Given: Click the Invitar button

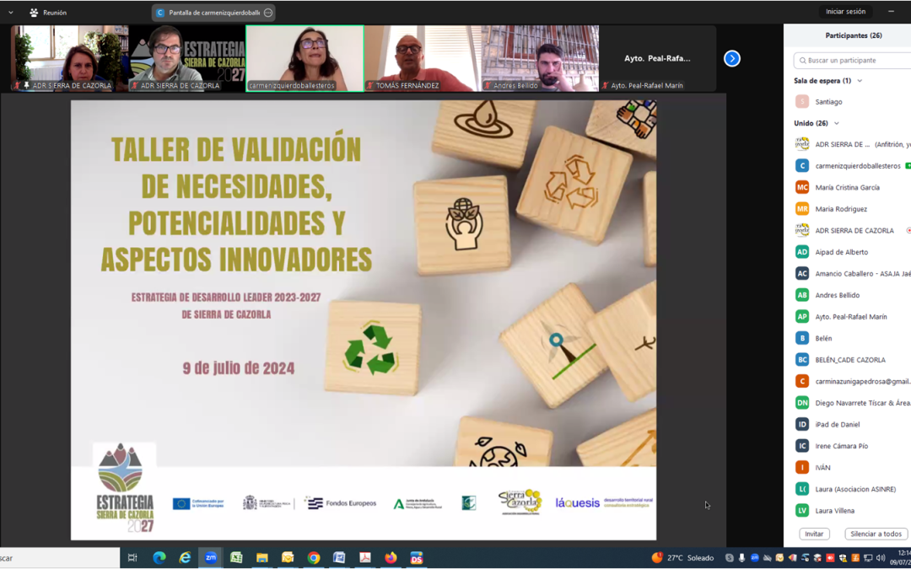Looking at the screenshot, I should (x=814, y=534).
